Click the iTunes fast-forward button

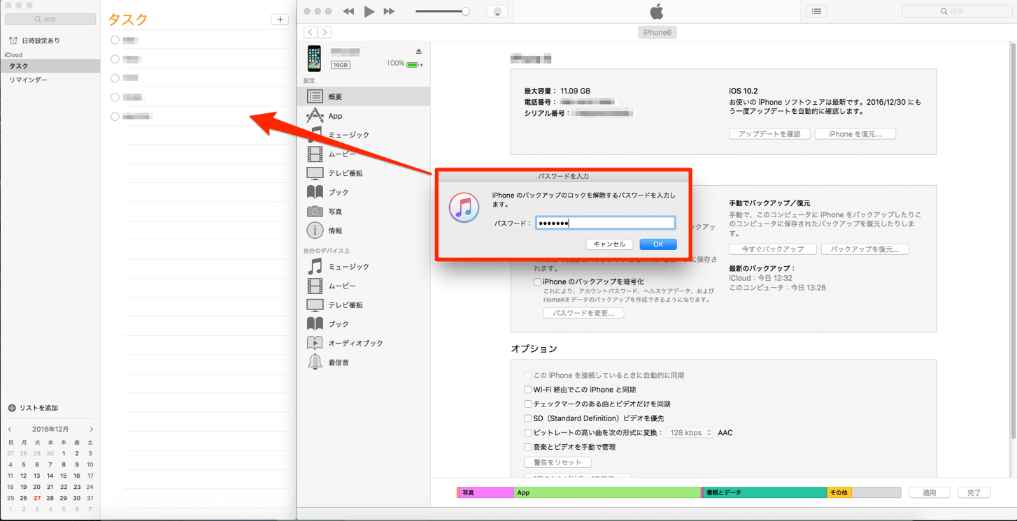[389, 11]
